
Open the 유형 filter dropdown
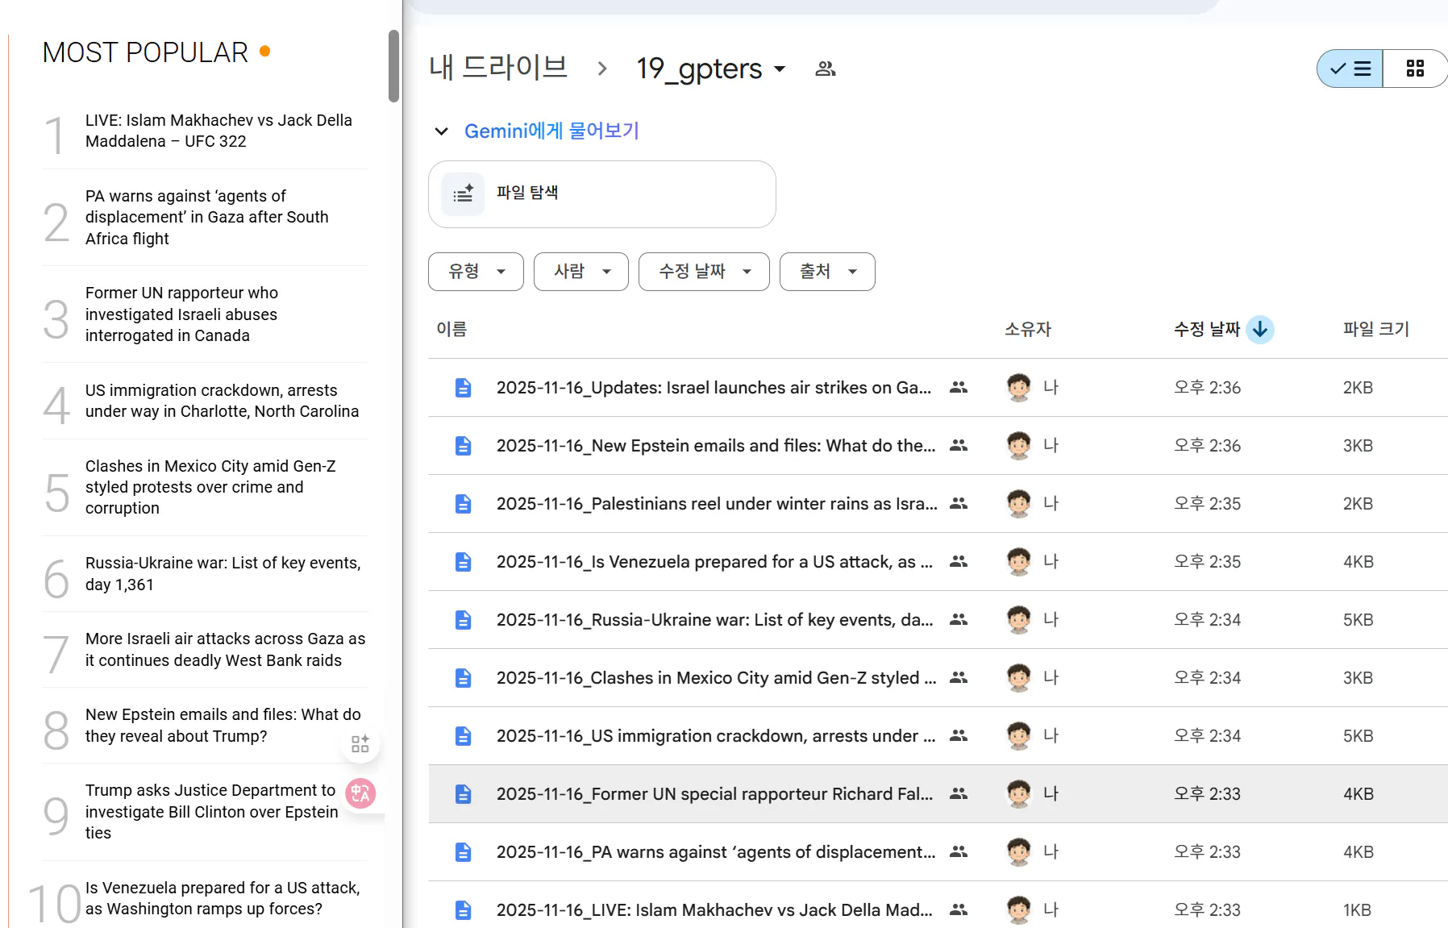click(x=476, y=272)
